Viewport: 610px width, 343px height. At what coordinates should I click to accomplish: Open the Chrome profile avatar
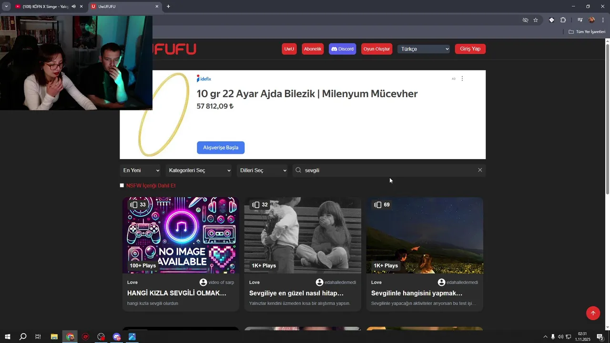(x=592, y=20)
